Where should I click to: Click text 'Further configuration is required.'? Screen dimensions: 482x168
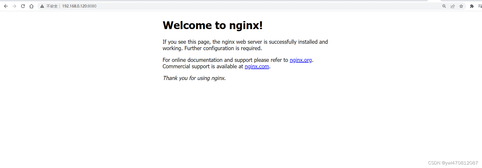[x=223, y=48]
